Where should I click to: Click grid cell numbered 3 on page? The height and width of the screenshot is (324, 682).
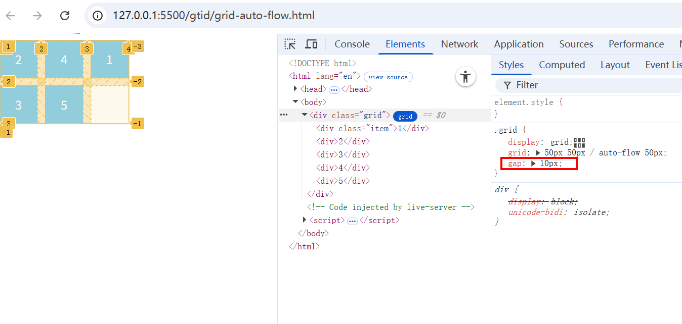(19, 105)
